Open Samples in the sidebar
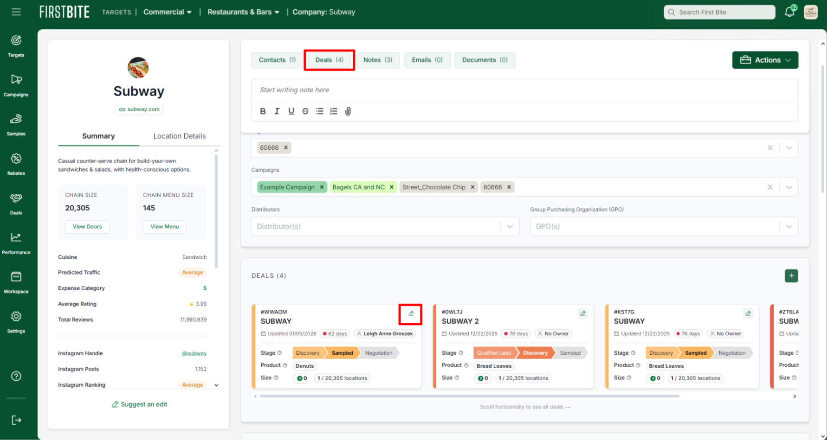Viewport: 827px width, 441px height. pos(16,125)
